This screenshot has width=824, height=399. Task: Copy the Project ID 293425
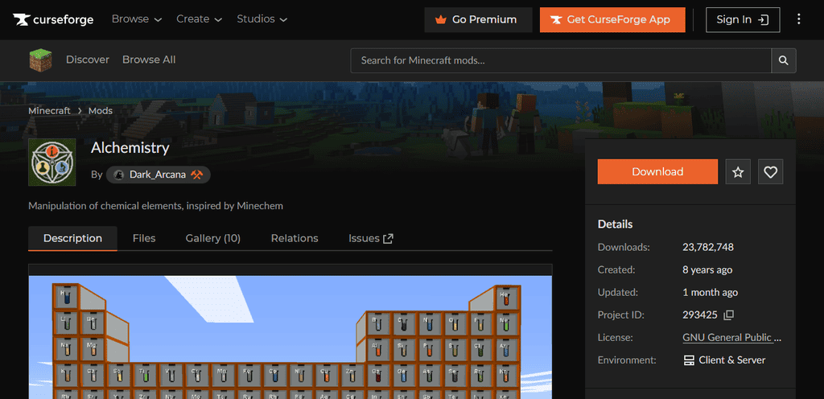coord(728,315)
